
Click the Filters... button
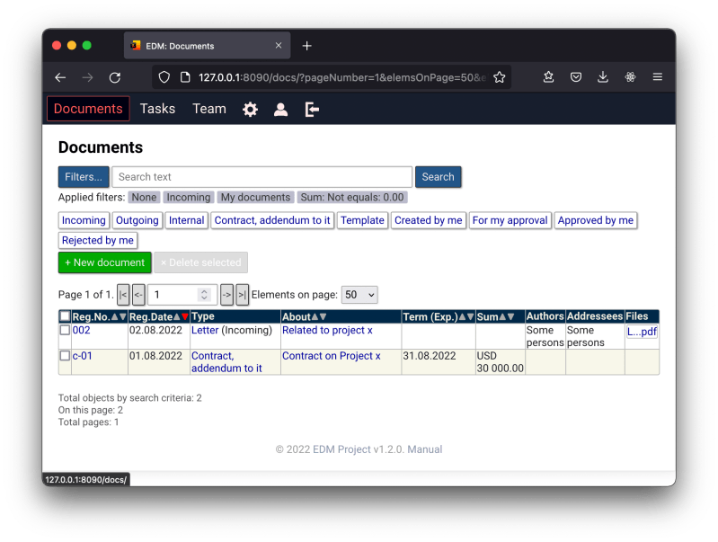(84, 177)
